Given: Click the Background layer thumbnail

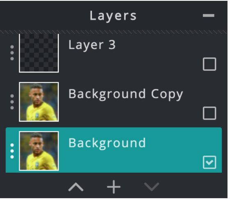Looking at the screenshot, I should tap(39, 151).
